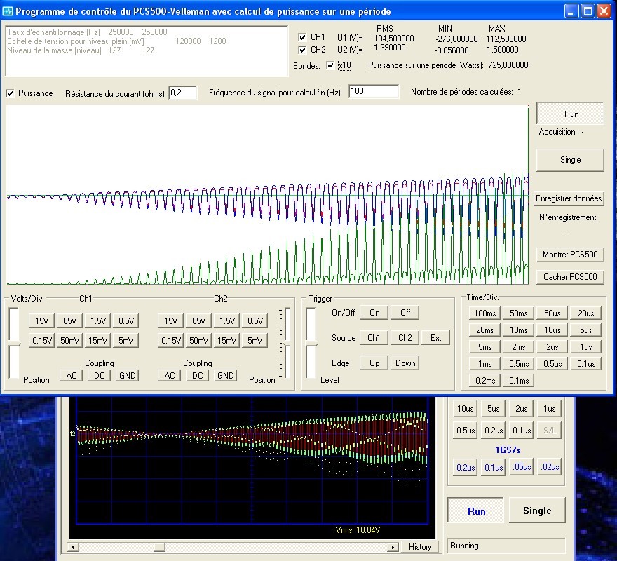Click Run in the background PCS500 window
The image size is (617, 561).
(x=476, y=511)
